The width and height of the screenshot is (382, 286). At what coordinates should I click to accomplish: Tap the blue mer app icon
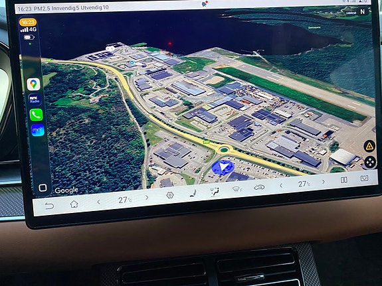pos(37,130)
